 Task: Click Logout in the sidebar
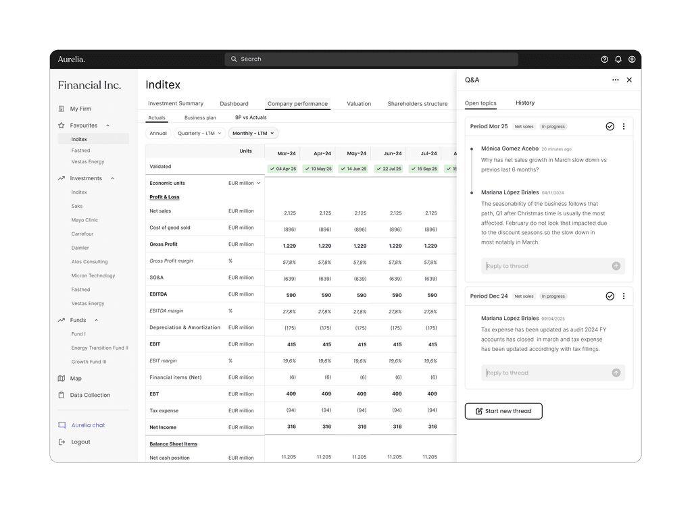pos(80,442)
